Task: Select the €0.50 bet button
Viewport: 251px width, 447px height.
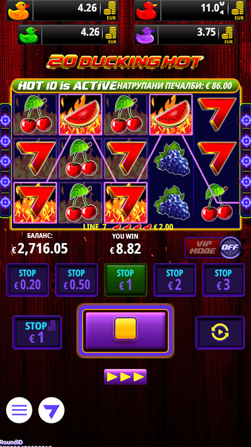Action: click(x=77, y=280)
